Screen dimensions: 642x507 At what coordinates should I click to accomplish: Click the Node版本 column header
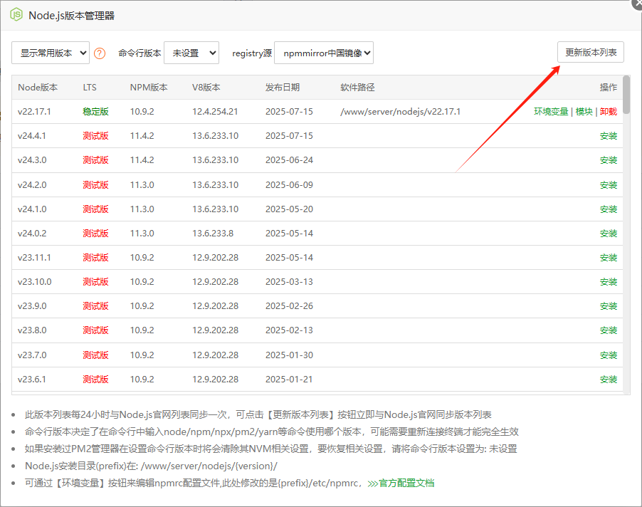(38, 88)
